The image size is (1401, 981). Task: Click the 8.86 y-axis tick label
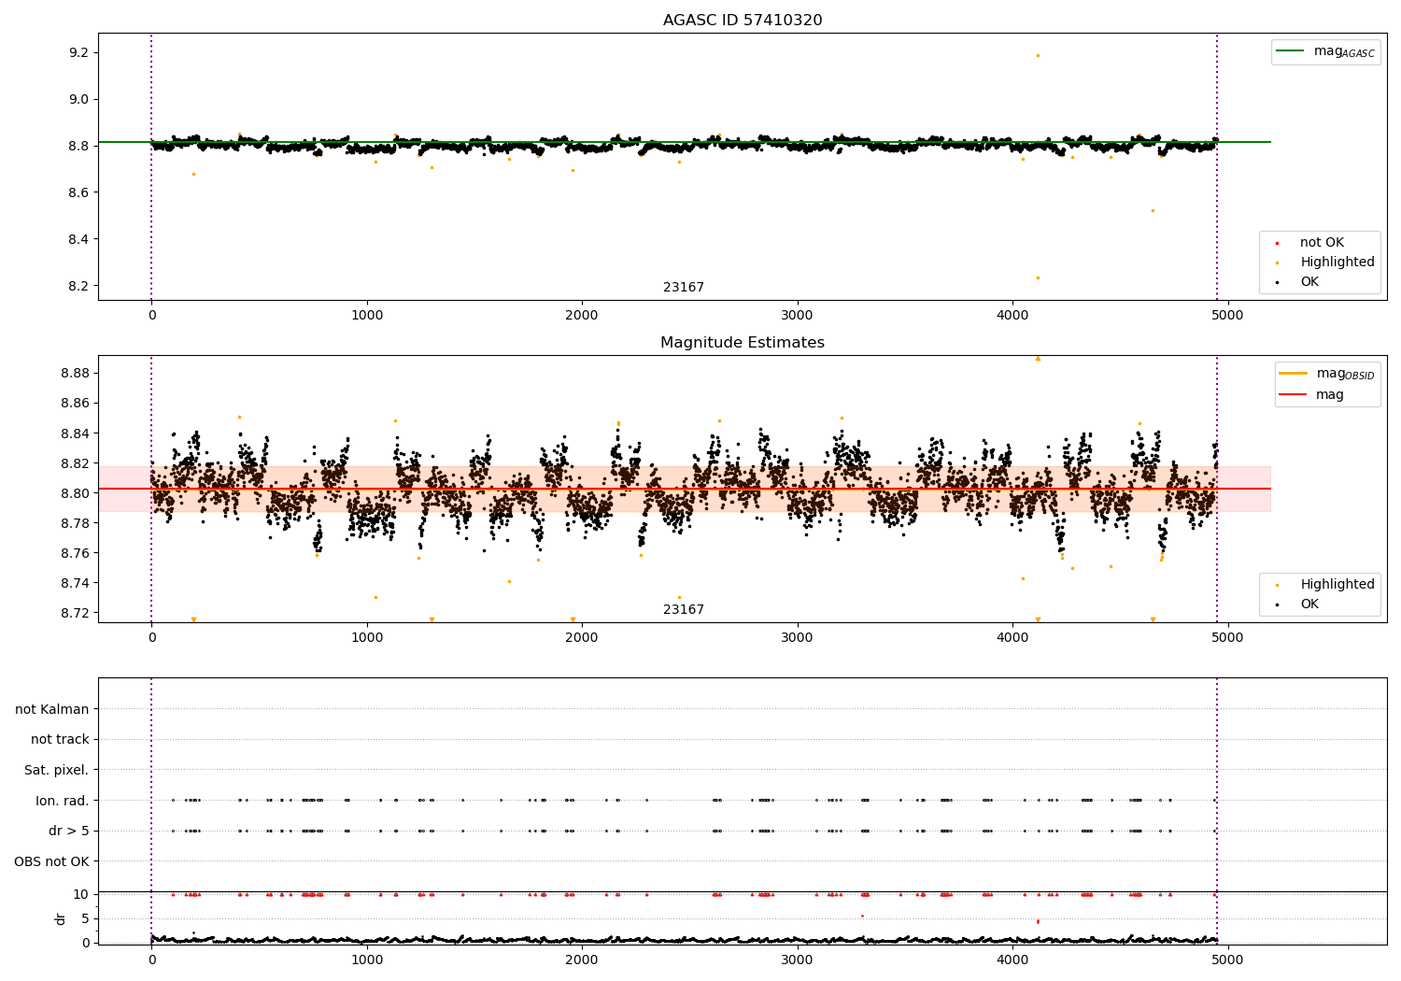(x=74, y=404)
